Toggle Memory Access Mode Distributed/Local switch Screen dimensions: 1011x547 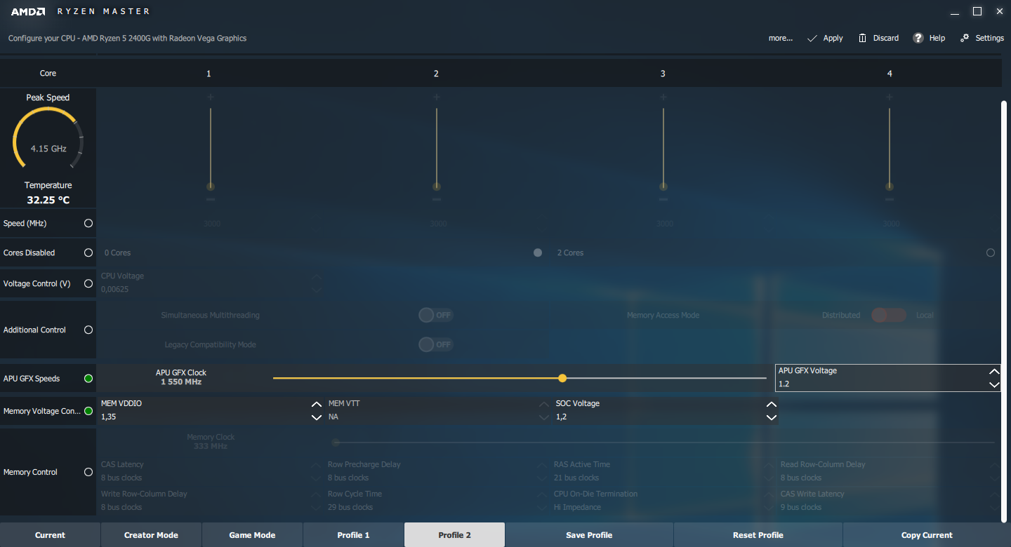(889, 315)
